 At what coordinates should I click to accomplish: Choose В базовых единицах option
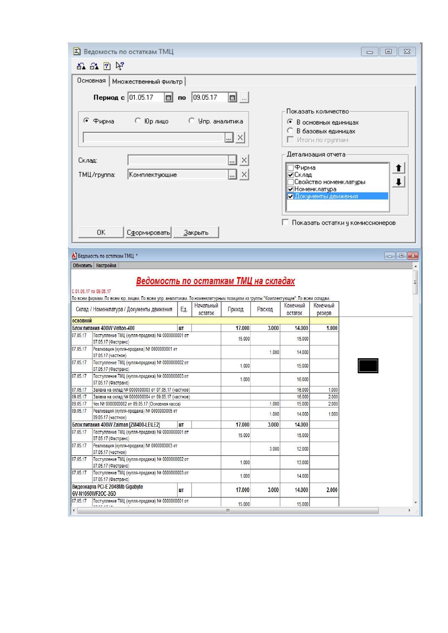290,131
